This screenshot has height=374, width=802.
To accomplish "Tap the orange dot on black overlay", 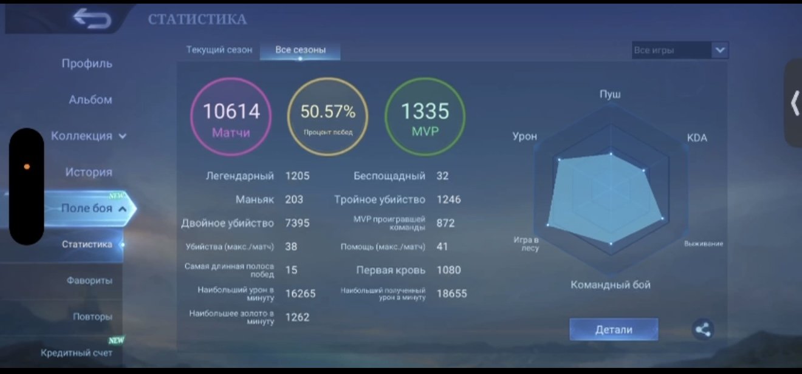I will (27, 166).
